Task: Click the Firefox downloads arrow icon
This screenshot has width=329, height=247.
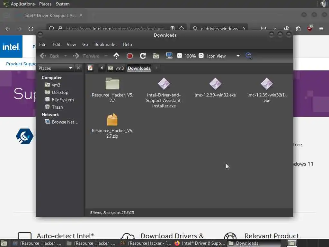Action: tap(275, 28)
